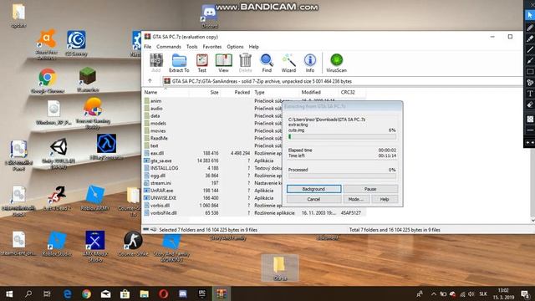The width and height of the screenshot is (535, 301).
Task: Click file list scrollbar down arrow
Action: [532, 221]
